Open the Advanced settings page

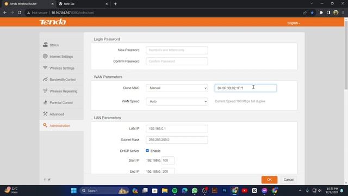tap(57, 114)
